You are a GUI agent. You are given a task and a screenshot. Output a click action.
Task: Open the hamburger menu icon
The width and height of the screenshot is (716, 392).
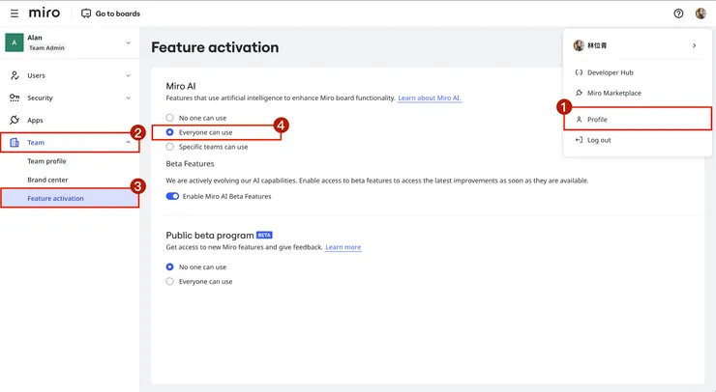[x=14, y=14]
